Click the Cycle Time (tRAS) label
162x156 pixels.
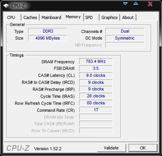click(57, 96)
